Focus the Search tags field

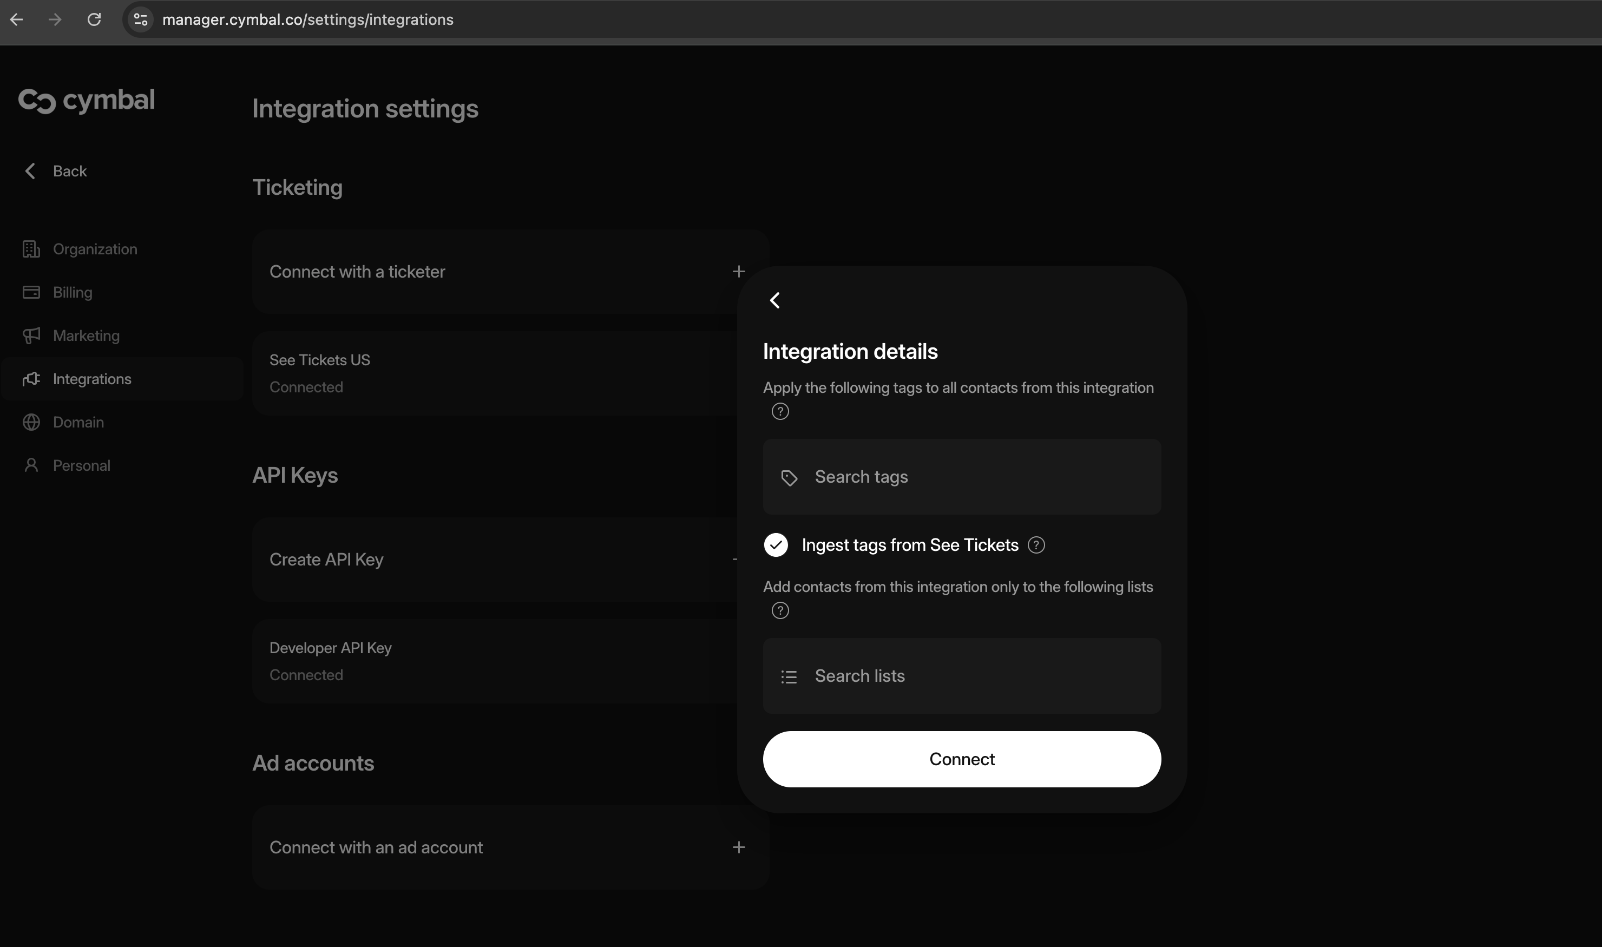(x=962, y=477)
